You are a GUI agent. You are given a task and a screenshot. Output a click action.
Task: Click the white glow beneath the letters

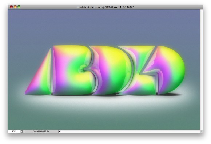pyautogui.click(x=105, y=101)
